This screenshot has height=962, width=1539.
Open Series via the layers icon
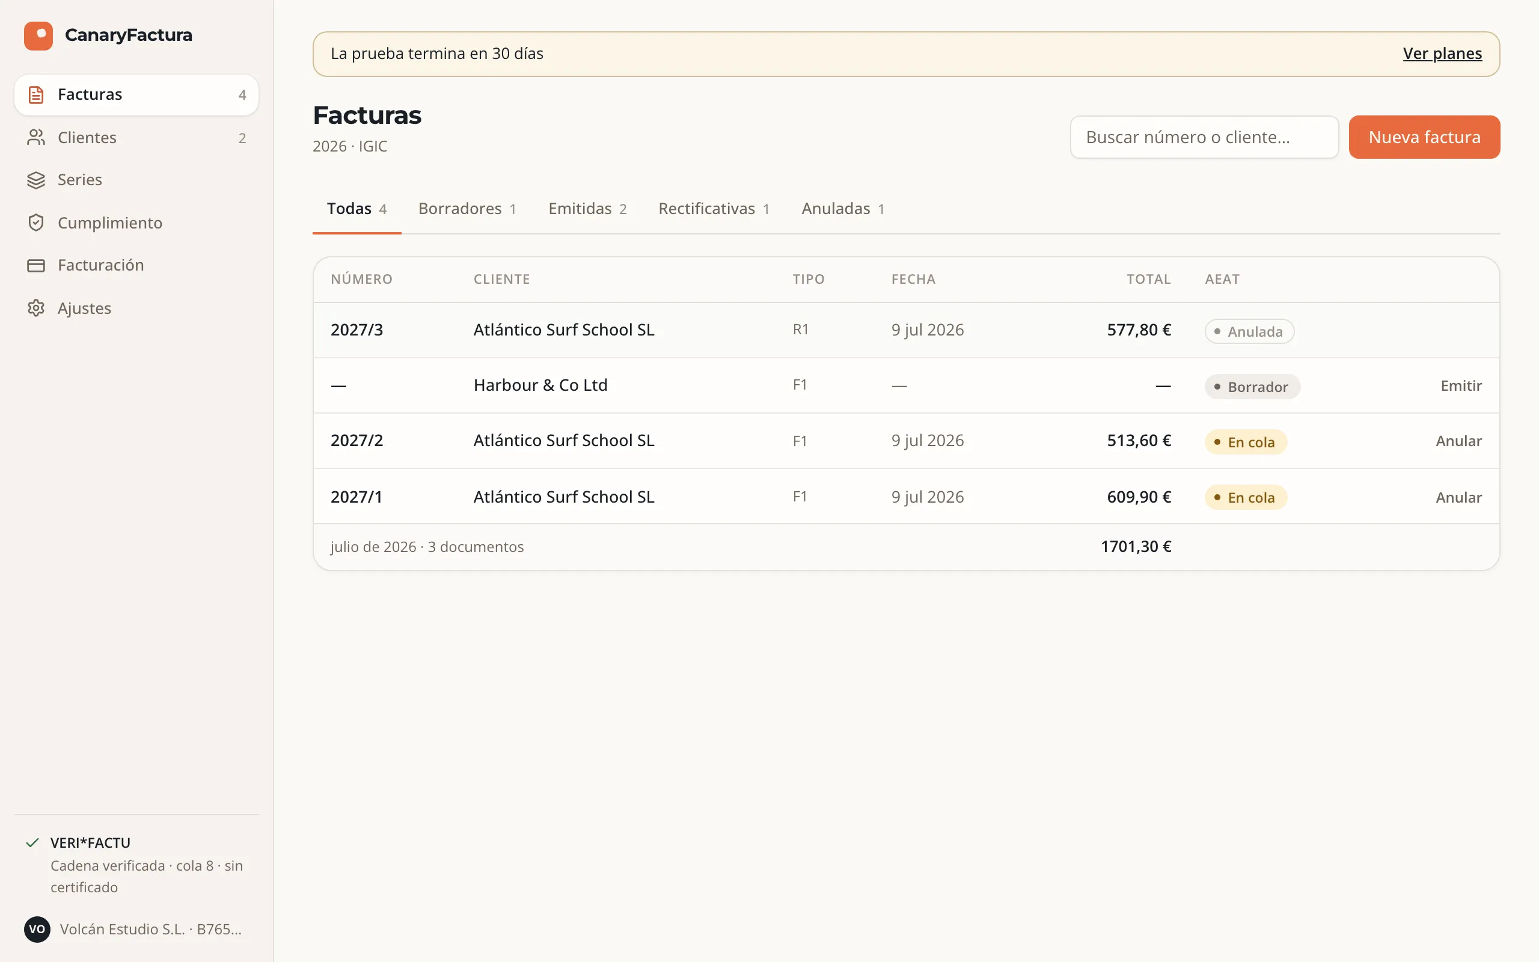pos(36,180)
